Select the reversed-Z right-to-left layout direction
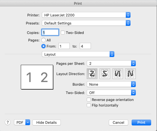 tap(105, 74)
